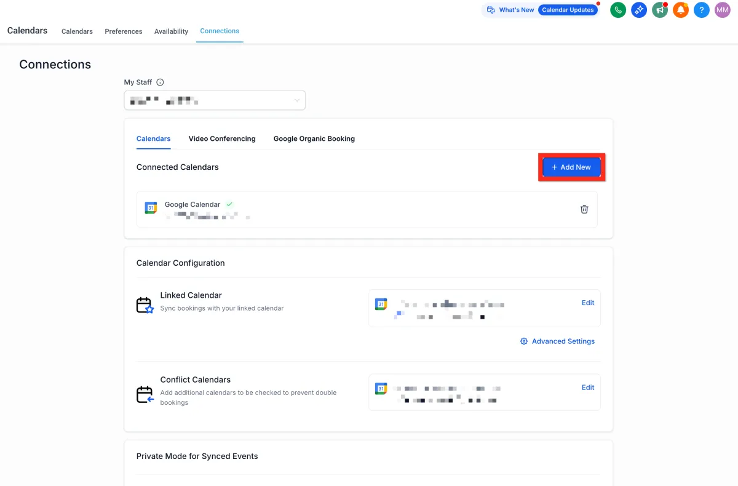Click the Conflict Calendars label
738x486 pixels.
(x=196, y=380)
